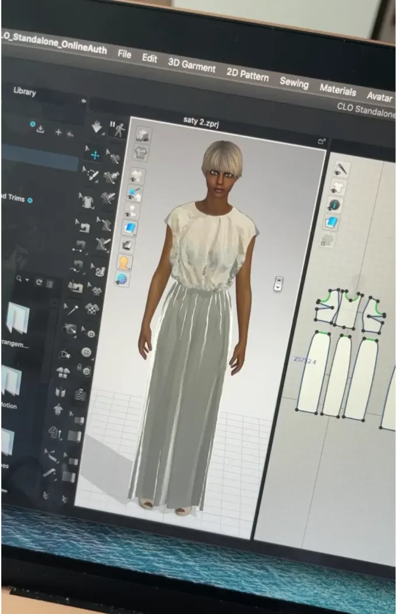396x614 pixels.
Task: Expand the 3D window maximize corner icon
Action: point(321,142)
